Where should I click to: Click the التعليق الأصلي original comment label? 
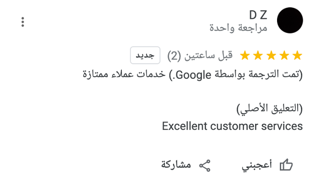pos(269,109)
